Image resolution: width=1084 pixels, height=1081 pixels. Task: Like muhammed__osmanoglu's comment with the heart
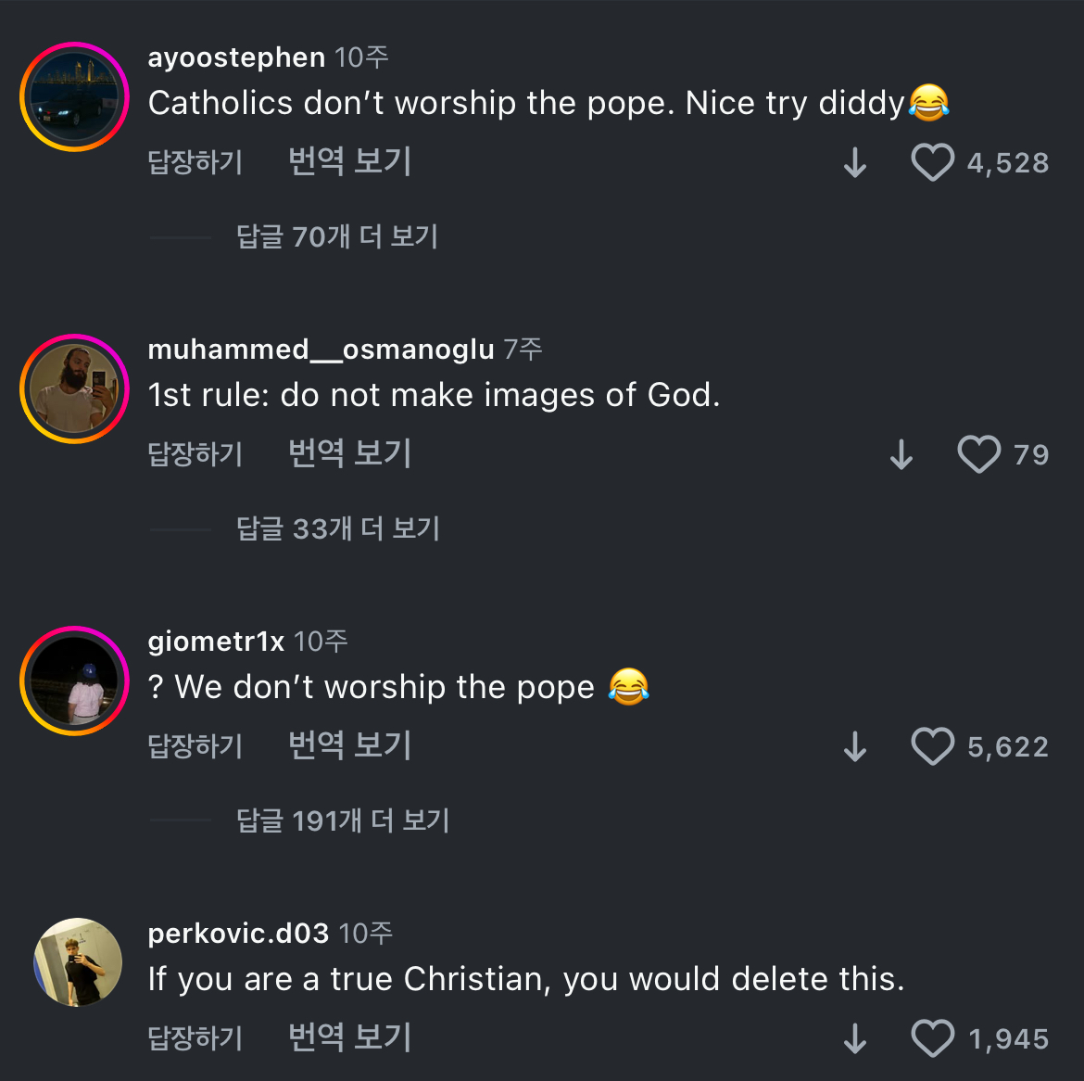point(978,455)
